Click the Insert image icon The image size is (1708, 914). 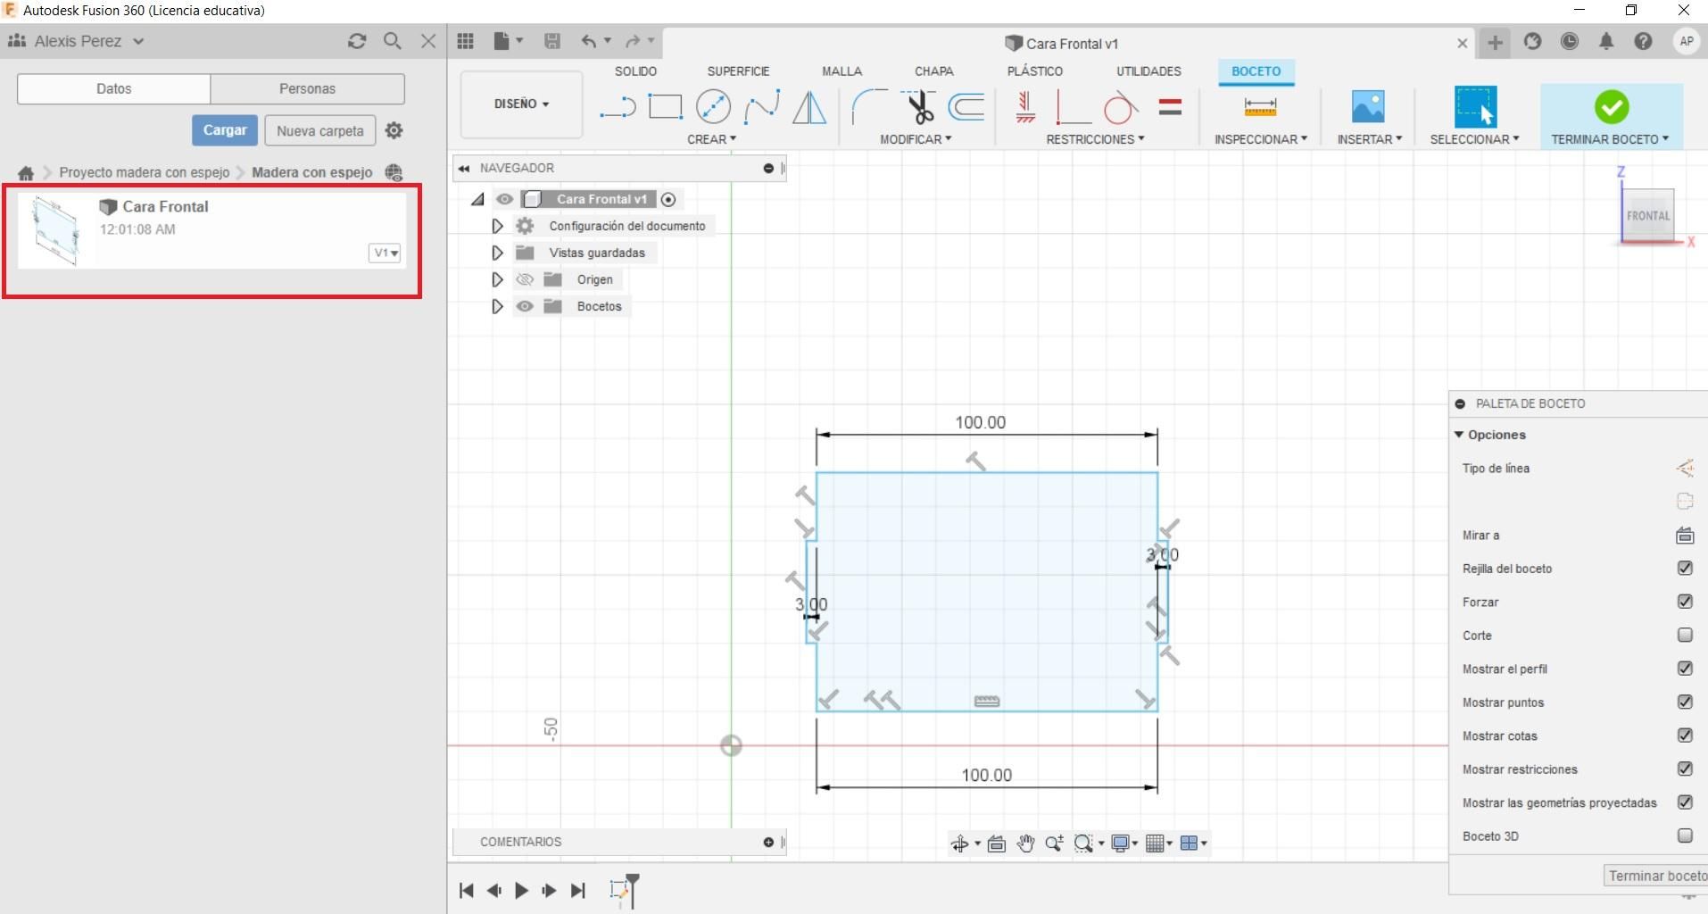pyautogui.click(x=1368, y=107)
